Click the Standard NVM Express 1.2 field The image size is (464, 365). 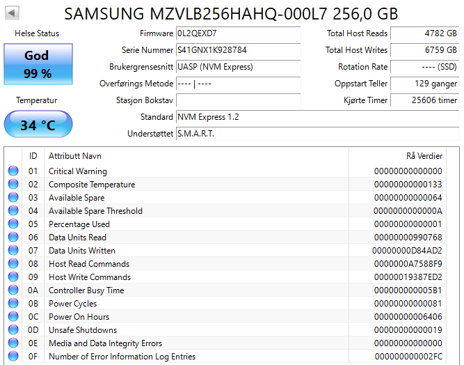pyautogui.click(x=317, y=117)
